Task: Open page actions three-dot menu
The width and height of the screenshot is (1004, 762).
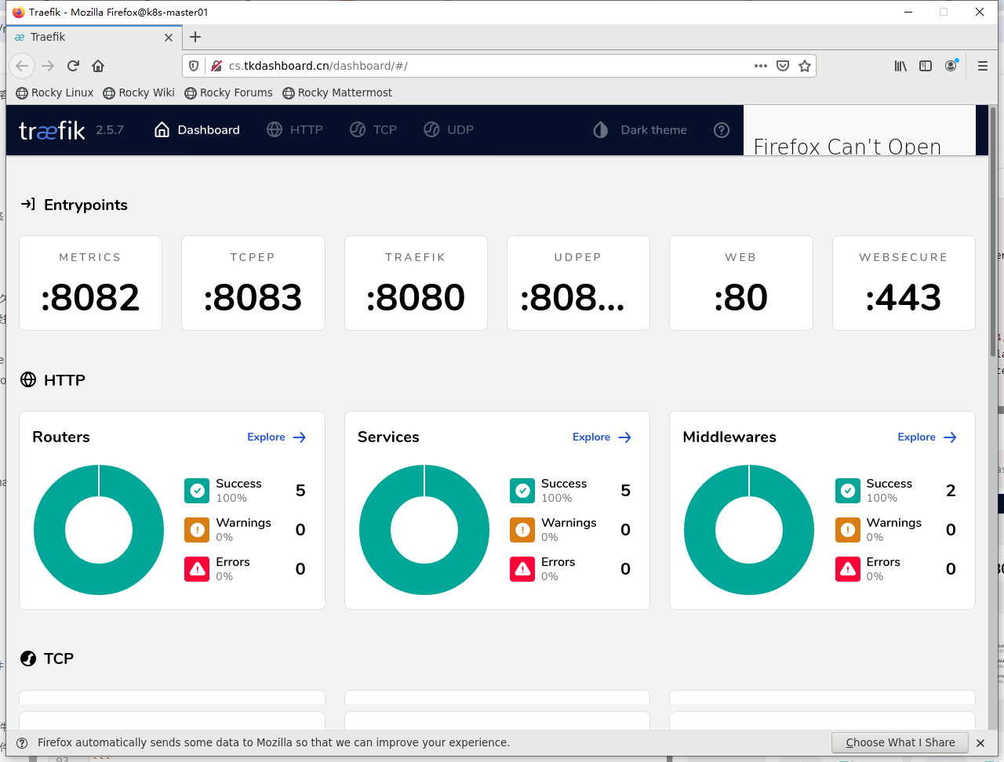Action: 761,66
